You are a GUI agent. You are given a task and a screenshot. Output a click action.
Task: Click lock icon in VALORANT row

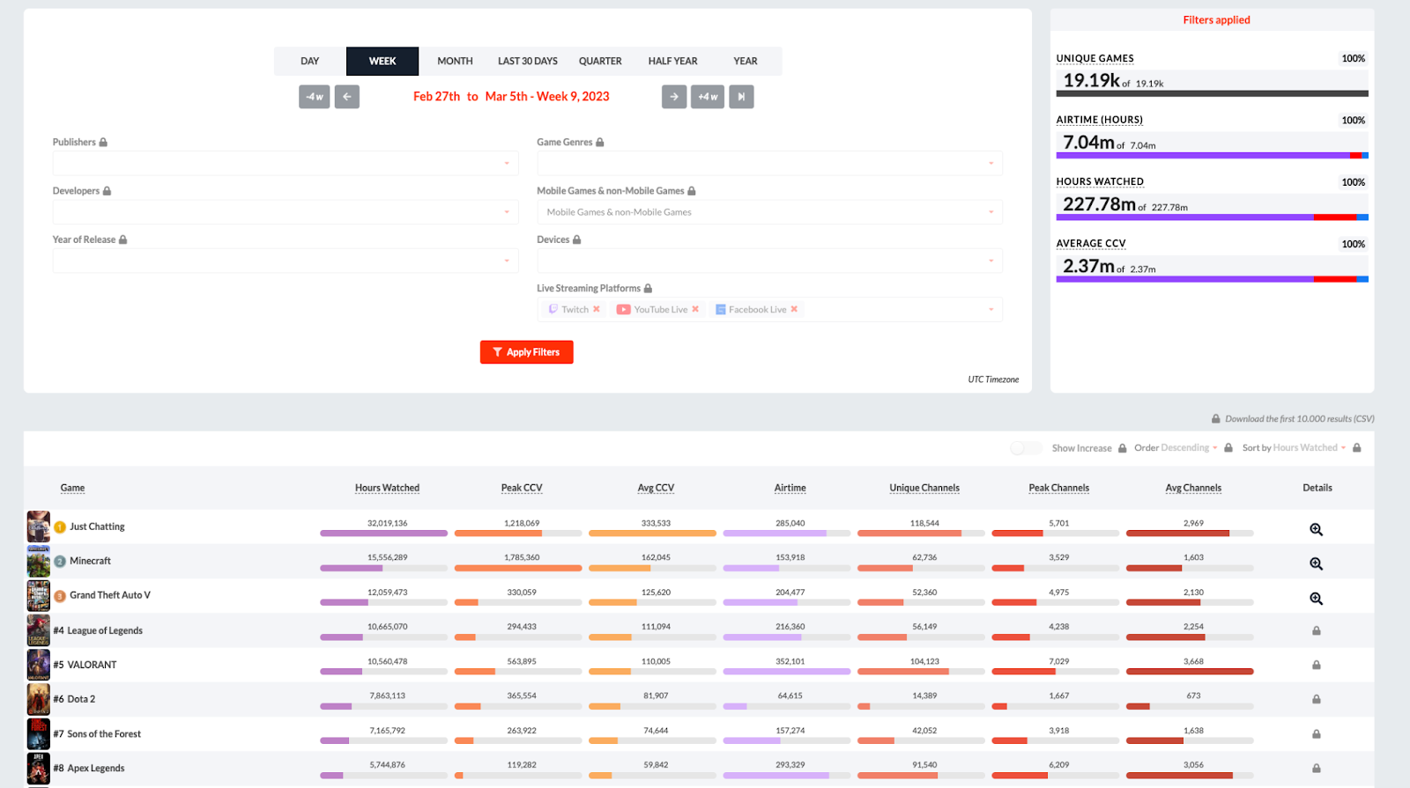pyautogui.click(x=1317, y=665)
